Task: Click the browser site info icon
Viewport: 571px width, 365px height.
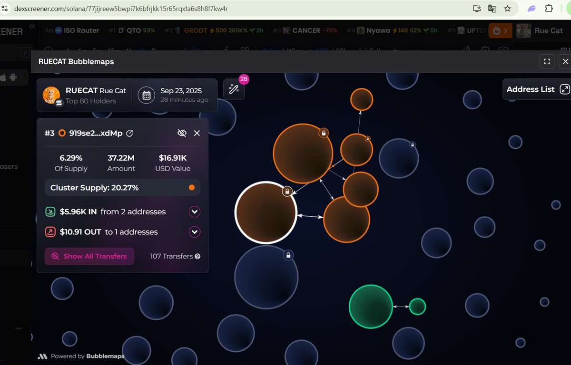Action: click(5, 9)
